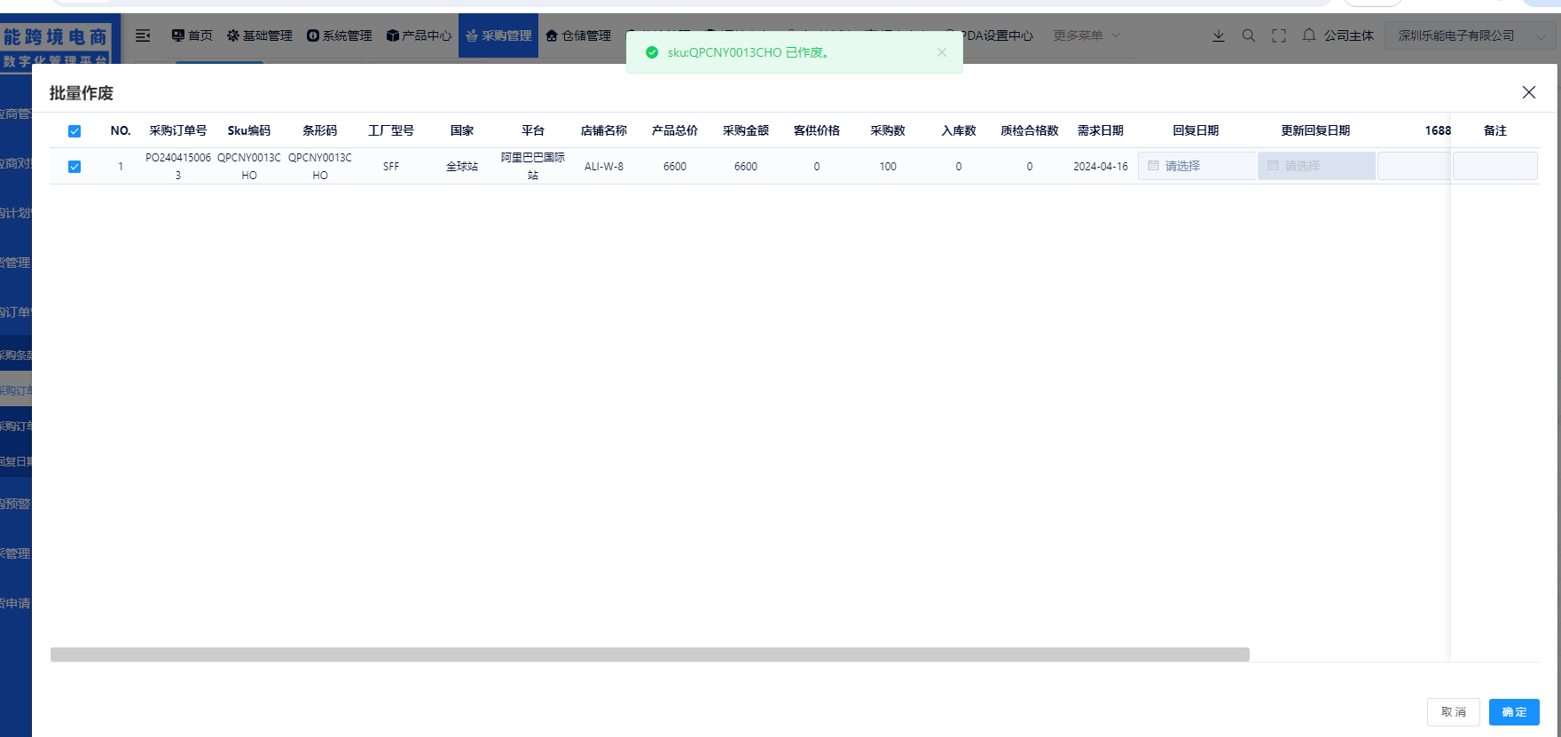Collapse the sidebar with the hamburger icon

(143, 35)
